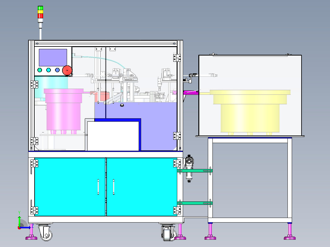Click the right caster wheel under the cabinet
The height and width of the screenshot is (247, 330).
[169, 233]
